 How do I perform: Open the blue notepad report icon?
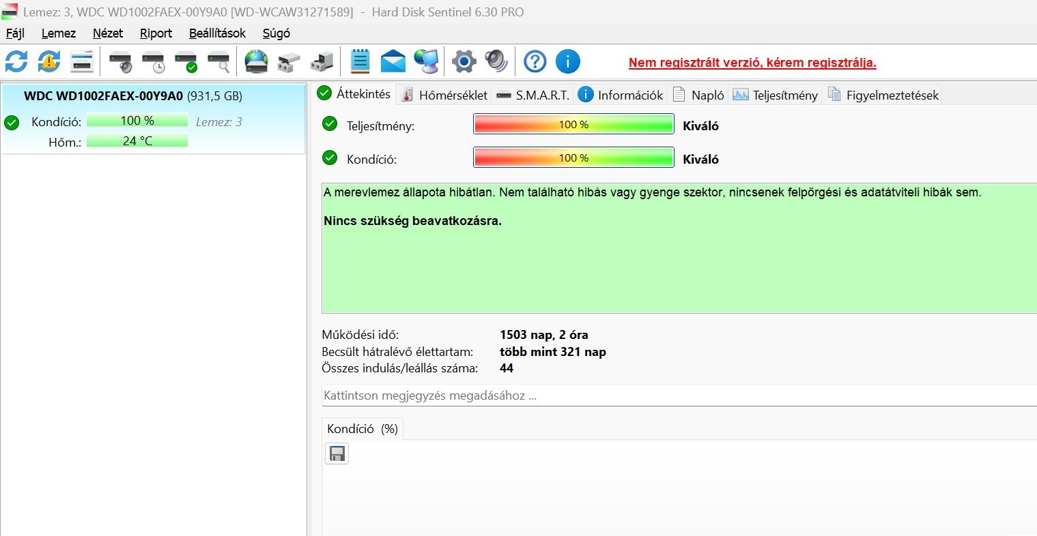(x=360, y=61)
